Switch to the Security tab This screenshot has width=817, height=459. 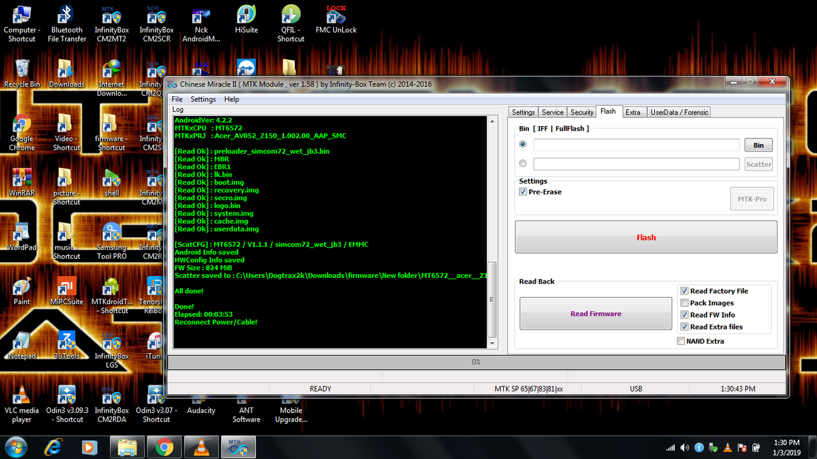coord(582,112)
